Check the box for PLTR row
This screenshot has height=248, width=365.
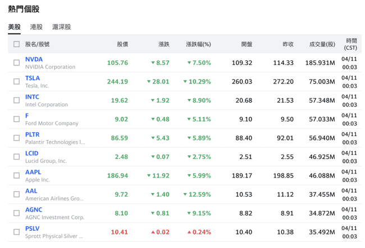pos(16,138)
